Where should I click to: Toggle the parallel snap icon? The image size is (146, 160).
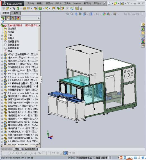click(x=39, y=153)
